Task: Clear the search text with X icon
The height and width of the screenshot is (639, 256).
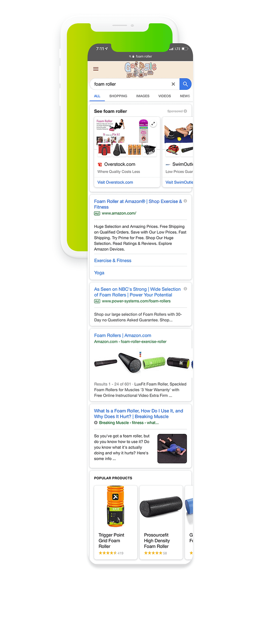Action: tap(173, 84)
